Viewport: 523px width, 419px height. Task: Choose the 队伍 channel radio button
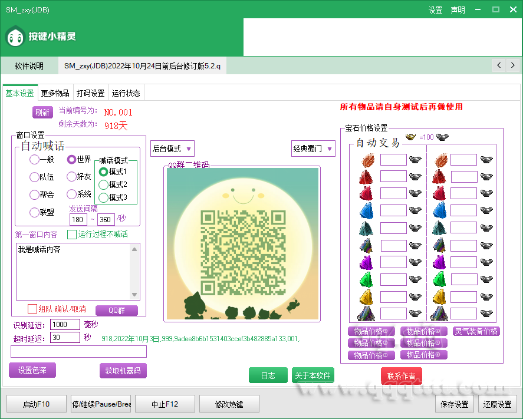point(34,177)
